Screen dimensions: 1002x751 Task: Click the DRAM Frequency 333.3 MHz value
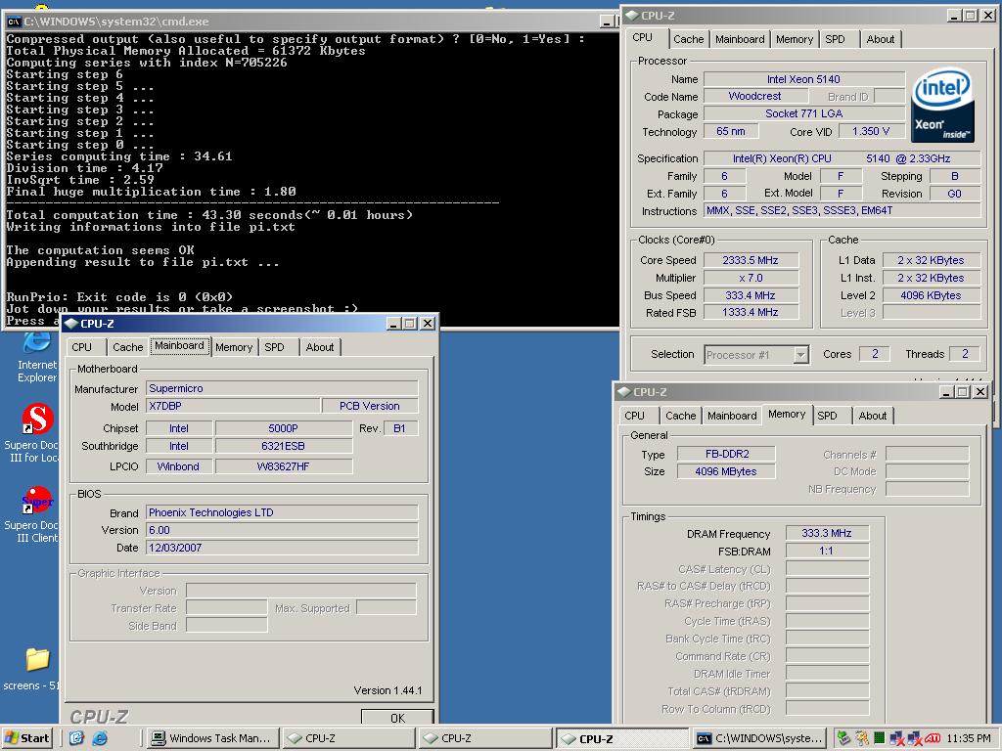[827, 533]
